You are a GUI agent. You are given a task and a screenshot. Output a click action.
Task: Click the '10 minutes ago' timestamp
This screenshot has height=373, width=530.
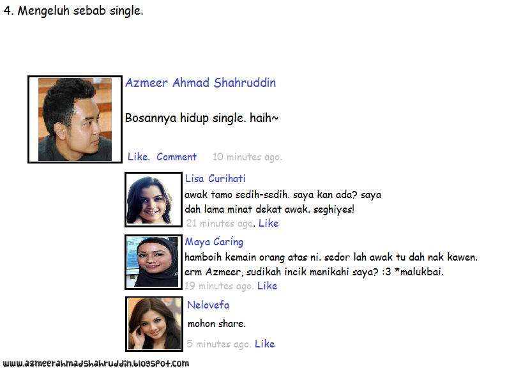pos(247,157)
